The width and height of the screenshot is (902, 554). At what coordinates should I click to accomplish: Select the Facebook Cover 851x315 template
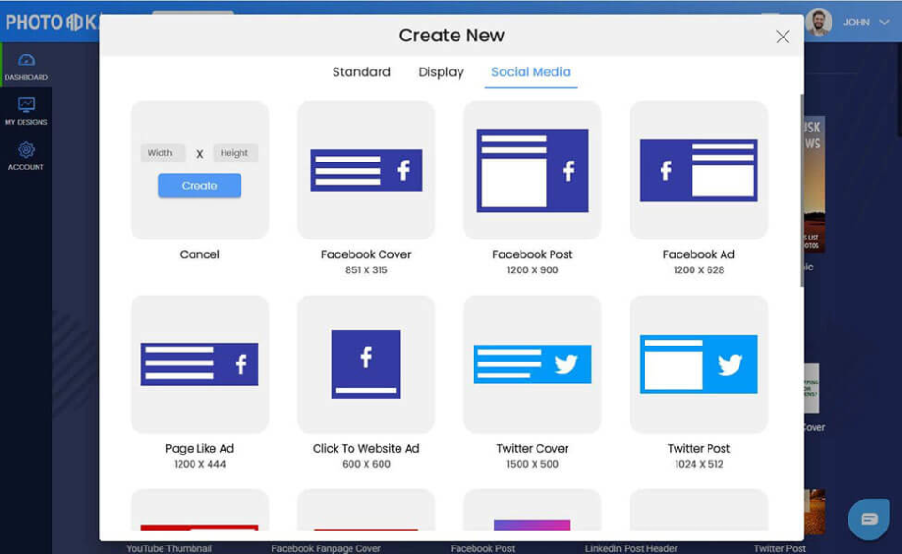[x=365, y=170]
